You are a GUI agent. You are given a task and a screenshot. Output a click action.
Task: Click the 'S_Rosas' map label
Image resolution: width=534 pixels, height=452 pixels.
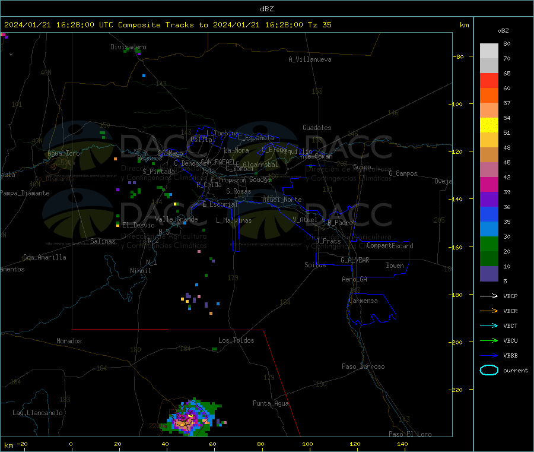pos(239,192)
